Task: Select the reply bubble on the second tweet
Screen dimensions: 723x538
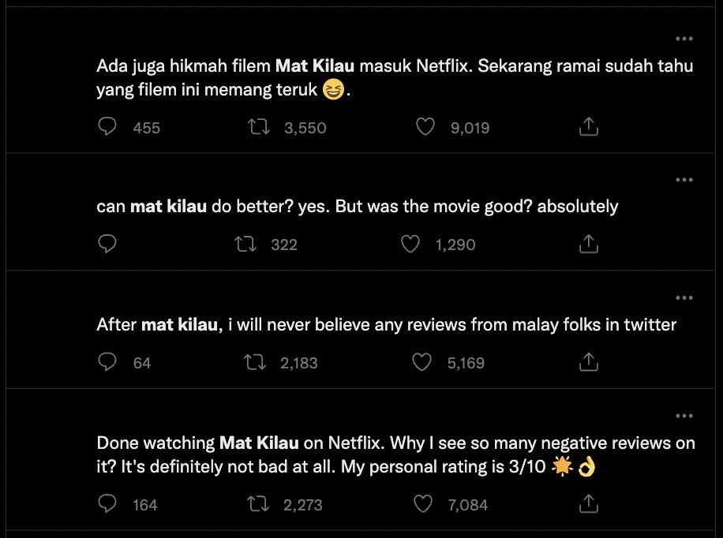Action: click(107, 245)
